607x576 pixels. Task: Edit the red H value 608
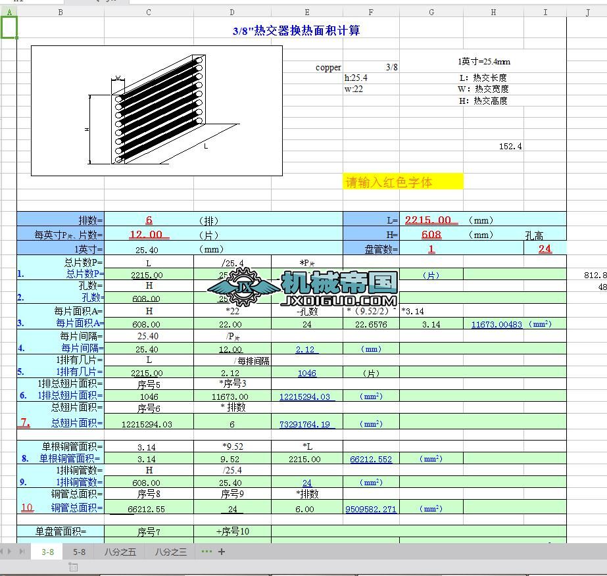(431, 234)
